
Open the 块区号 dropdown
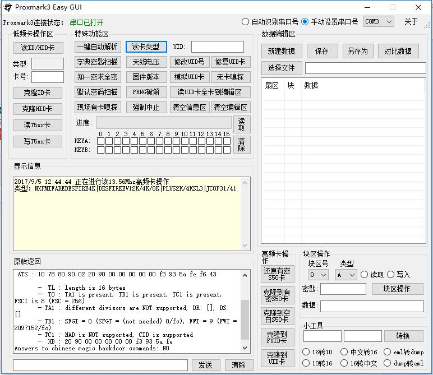[x=318, y=275]
